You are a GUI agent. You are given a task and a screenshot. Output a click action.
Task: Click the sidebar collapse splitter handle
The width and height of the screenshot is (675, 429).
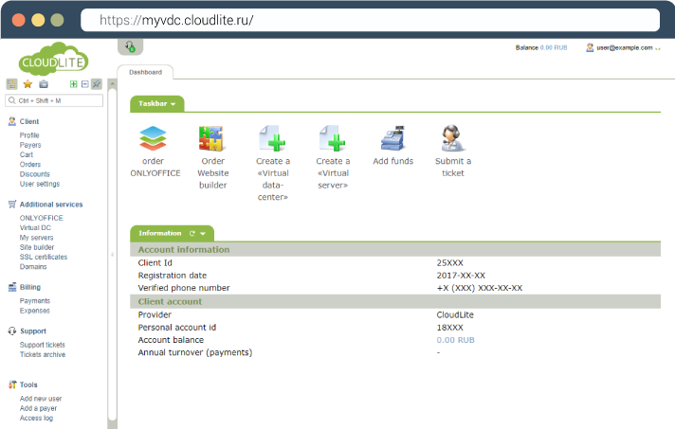coord(113,255)
